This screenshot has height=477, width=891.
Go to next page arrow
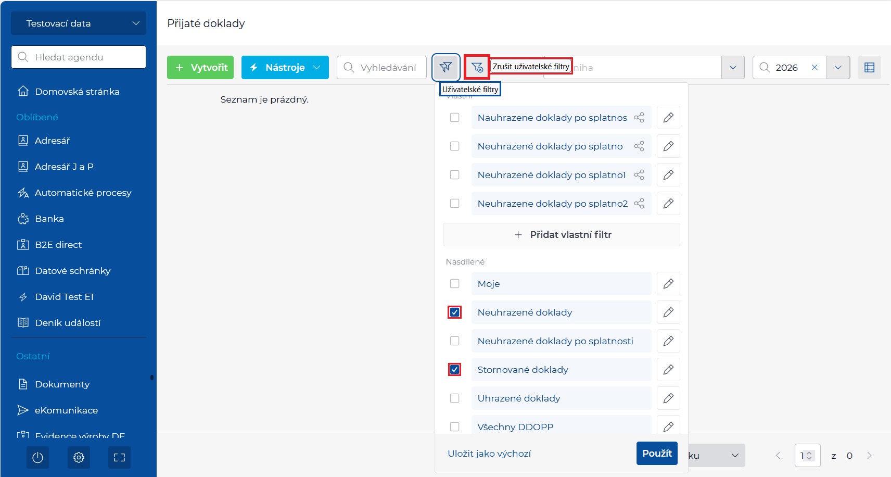[x=869, y=456]
